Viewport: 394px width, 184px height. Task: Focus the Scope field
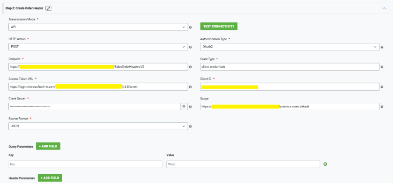tap(290, 106)
